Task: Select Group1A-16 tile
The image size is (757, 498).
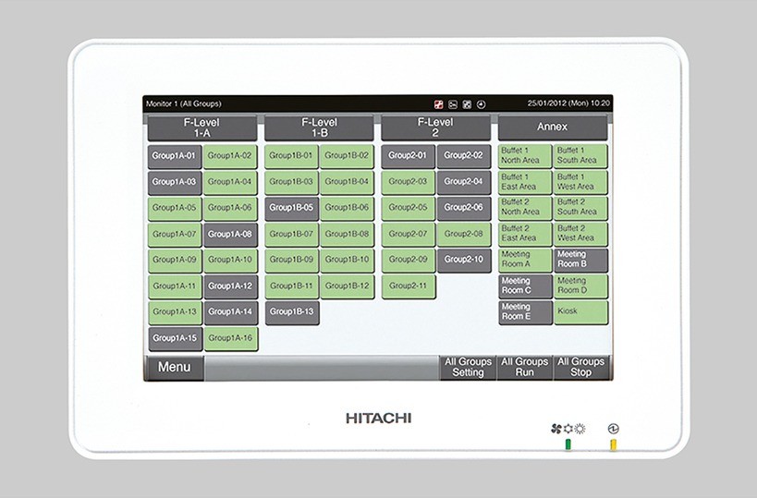Action: coord(231,339)
